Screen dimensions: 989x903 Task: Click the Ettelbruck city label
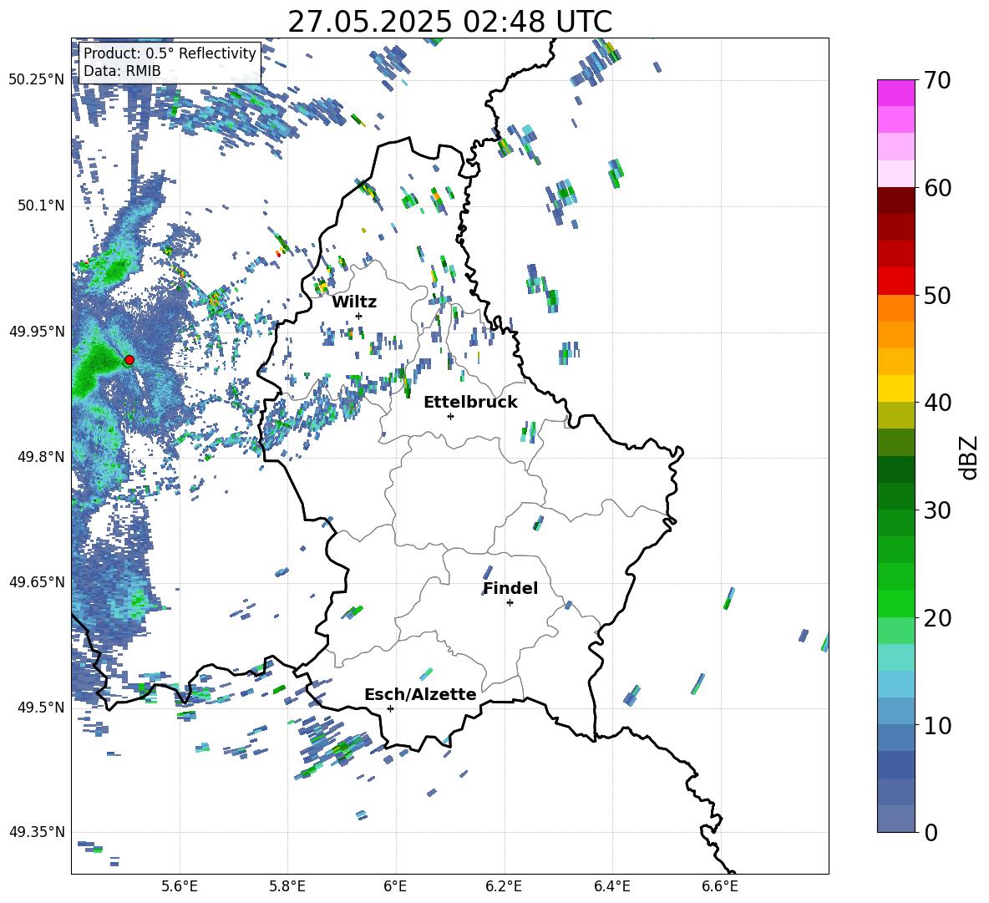point(470,403)
